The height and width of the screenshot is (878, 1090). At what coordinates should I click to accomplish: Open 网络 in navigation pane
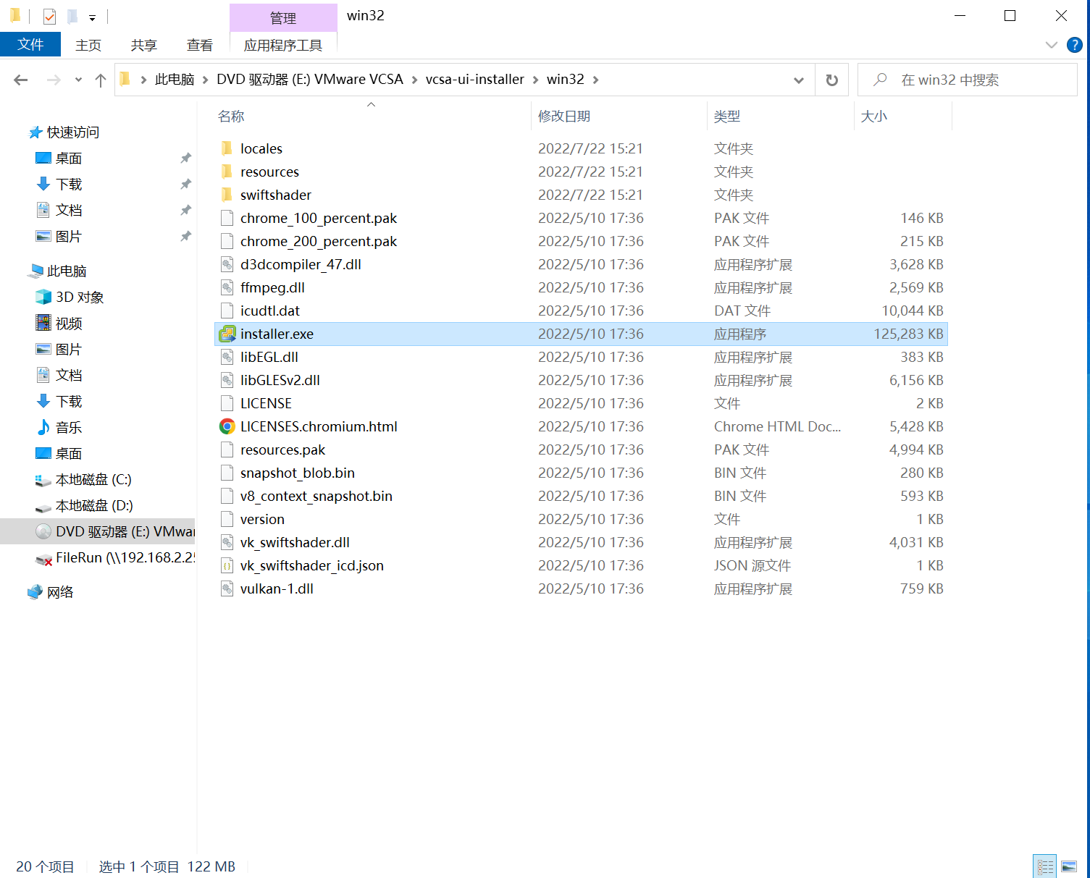[51, 592]
